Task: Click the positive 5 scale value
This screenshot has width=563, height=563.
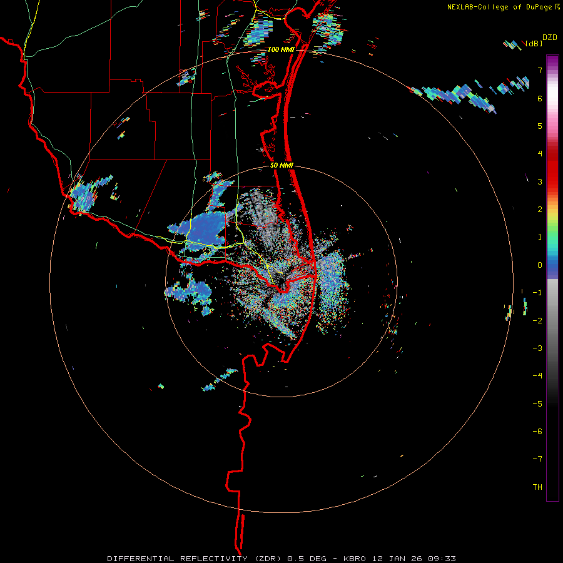Action: pos(540,126)
